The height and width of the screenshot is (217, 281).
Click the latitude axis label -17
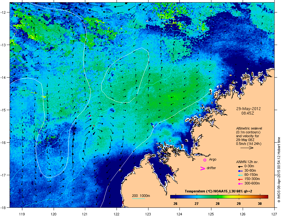(4, 175)
